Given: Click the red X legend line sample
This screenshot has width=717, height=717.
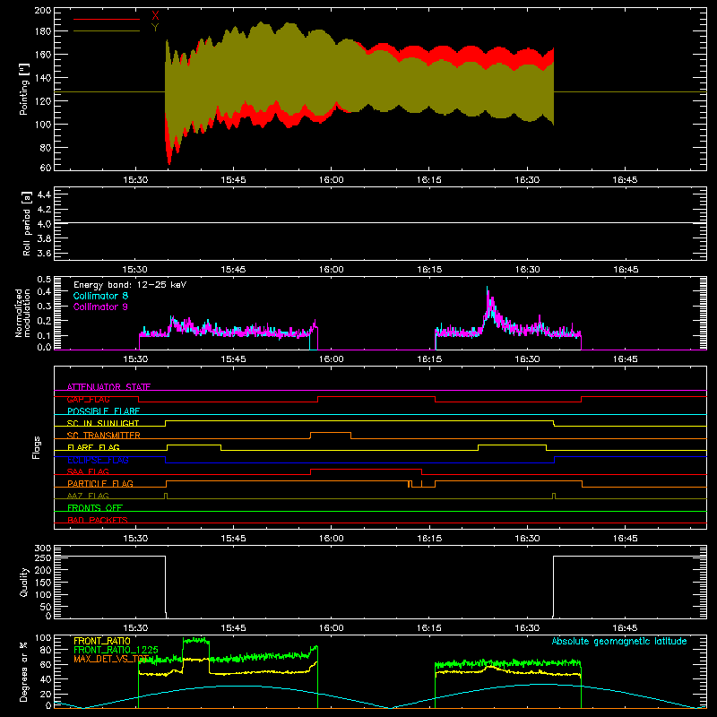Looking at the screenshot, I should tap(107, 19).
